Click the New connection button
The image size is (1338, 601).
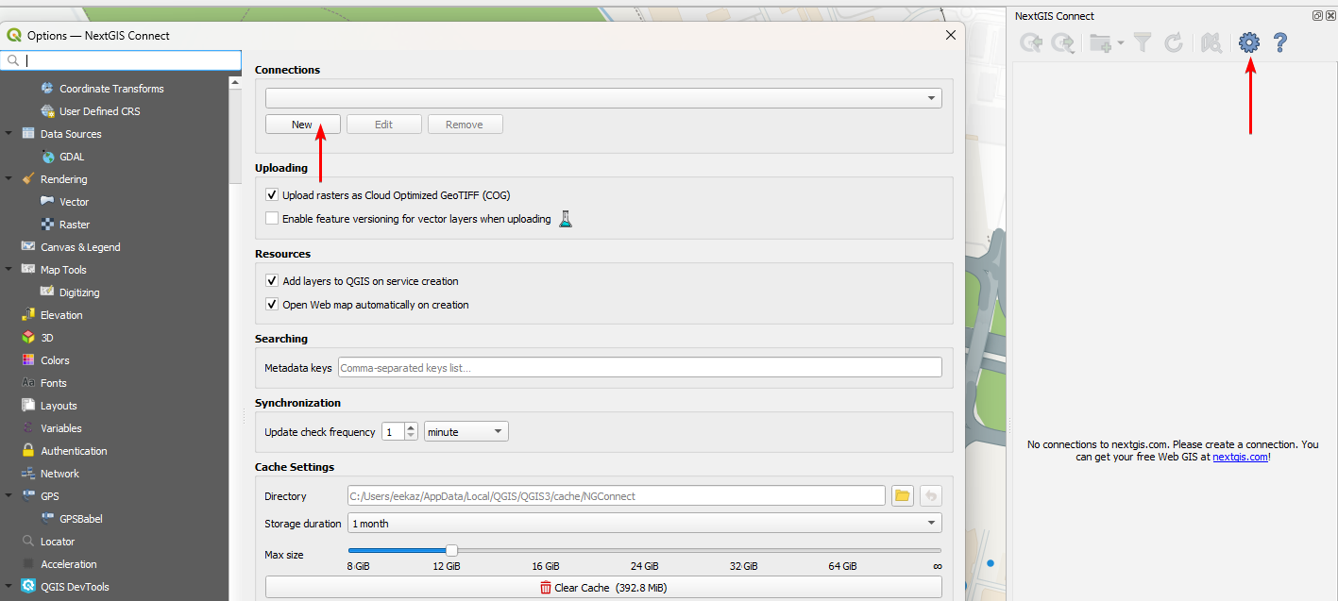click(302, 125)
